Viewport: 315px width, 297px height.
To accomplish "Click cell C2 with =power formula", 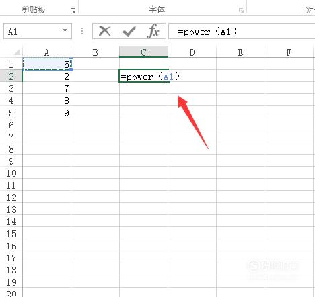I will (143, 76).
